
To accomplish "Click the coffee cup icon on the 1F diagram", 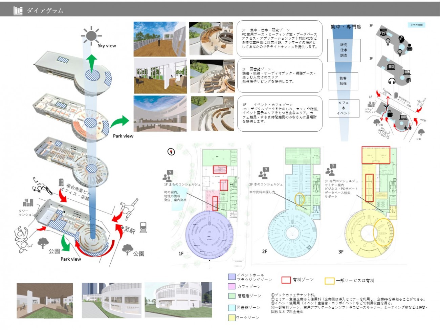I will pyautogui.click(x=390, y=114).
